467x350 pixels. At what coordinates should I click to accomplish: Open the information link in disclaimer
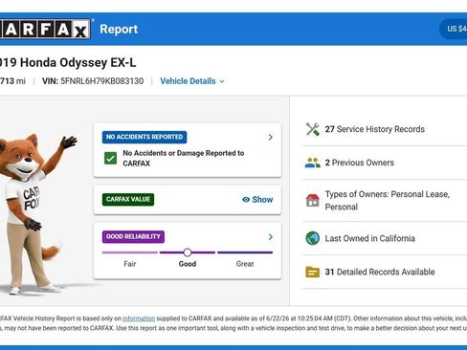(139, 318)
